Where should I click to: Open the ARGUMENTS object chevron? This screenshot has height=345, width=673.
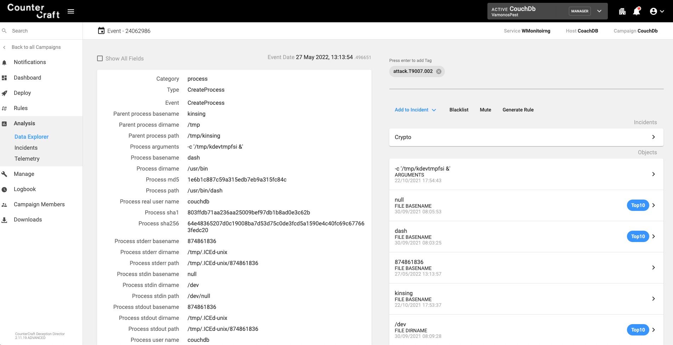[x=654, y=174]
